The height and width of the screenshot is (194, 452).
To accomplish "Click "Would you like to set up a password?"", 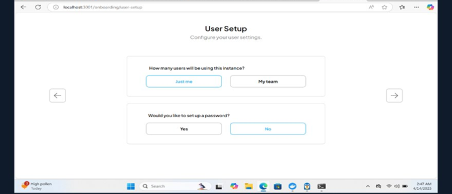I will point(189,115).
